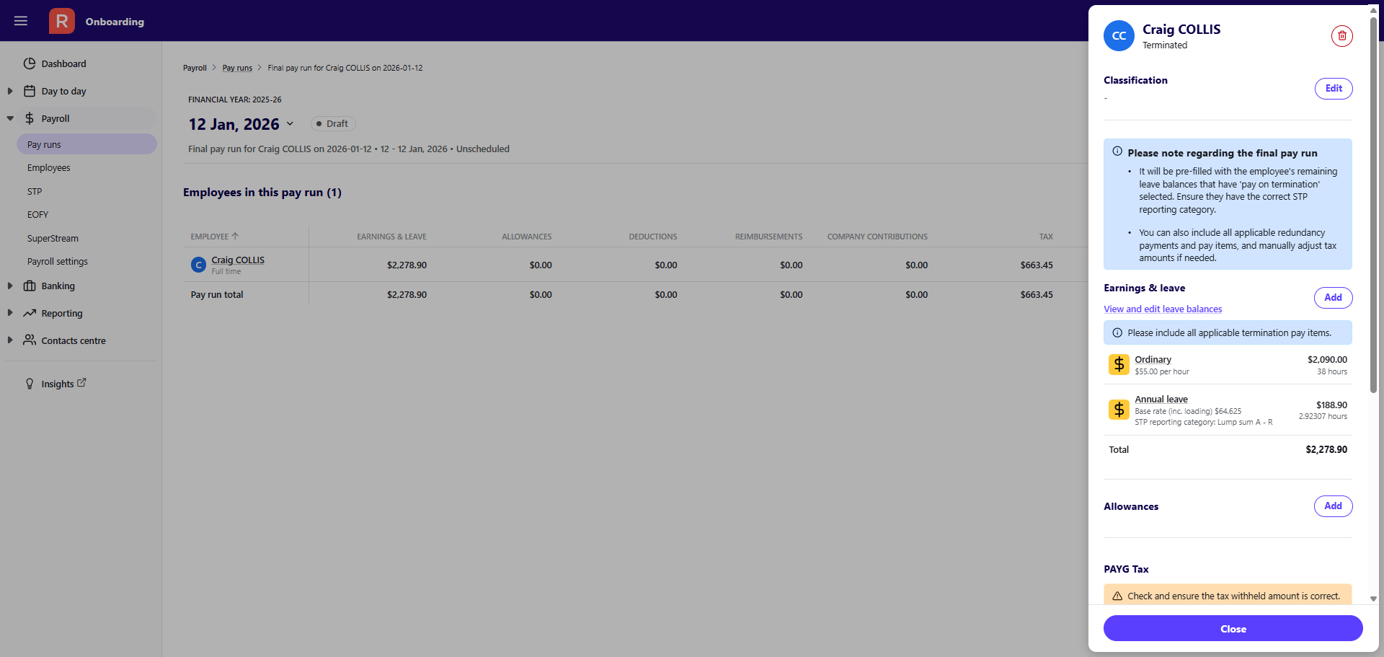This screenshot has width=1384, height=657.
Task: Click the side panel vertical scrollbar thumb
Action: tap(1373, 206)
